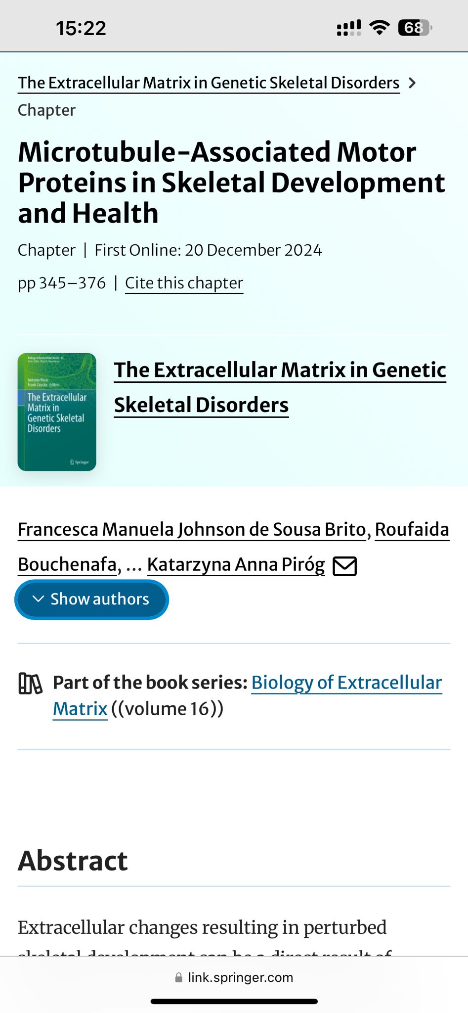The image size is (468, 1013).
Task: Tap the battery indicator showing 68
Action: (414, 28)
